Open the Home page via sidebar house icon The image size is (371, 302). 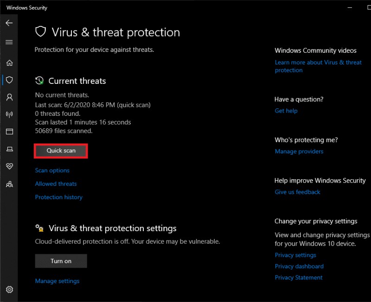coord(9,63)
